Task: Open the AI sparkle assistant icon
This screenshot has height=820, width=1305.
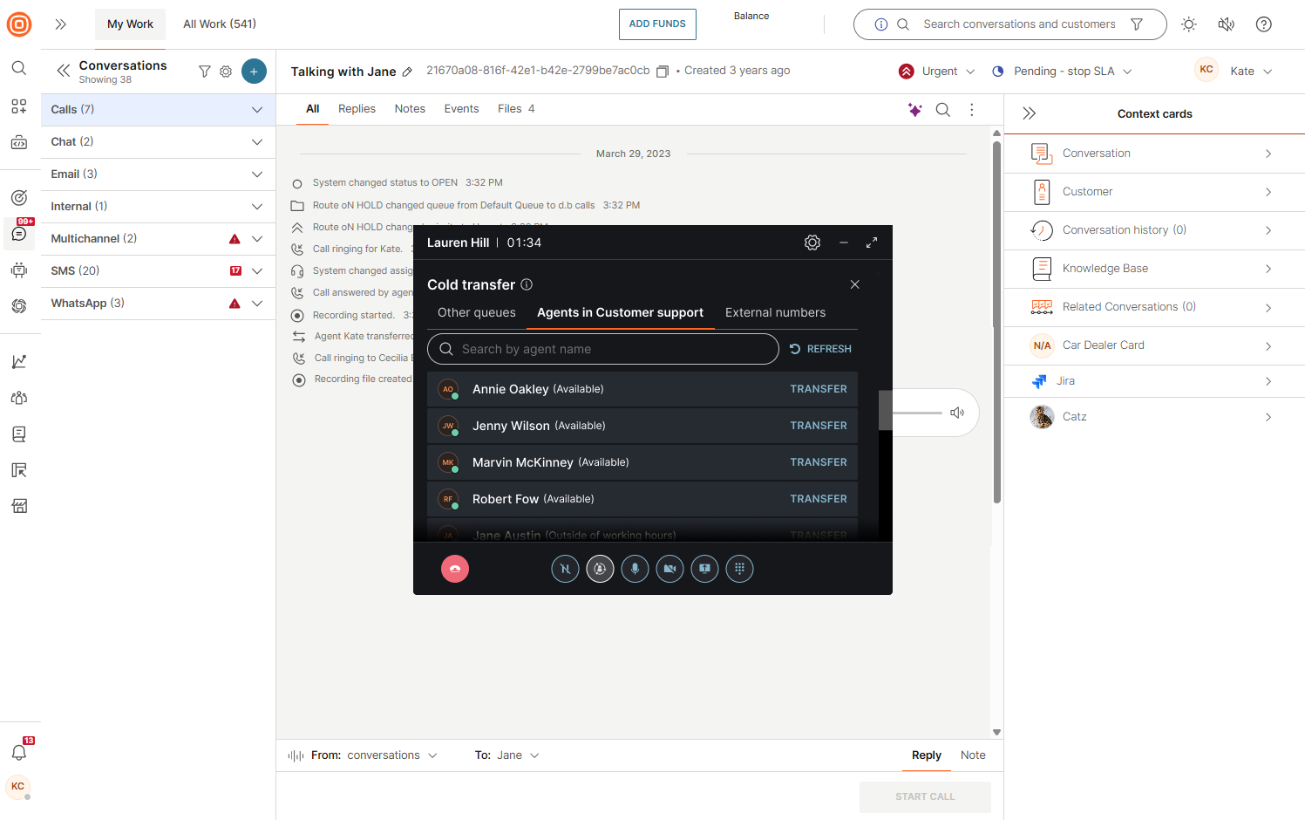Action: (914, 110)
